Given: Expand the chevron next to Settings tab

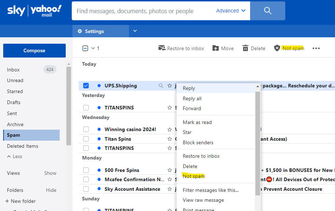Looking at the screenshot, I should coord(135,31).
